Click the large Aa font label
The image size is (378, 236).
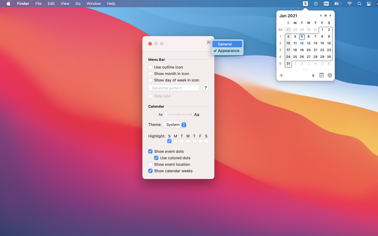(x=197, y=114)
